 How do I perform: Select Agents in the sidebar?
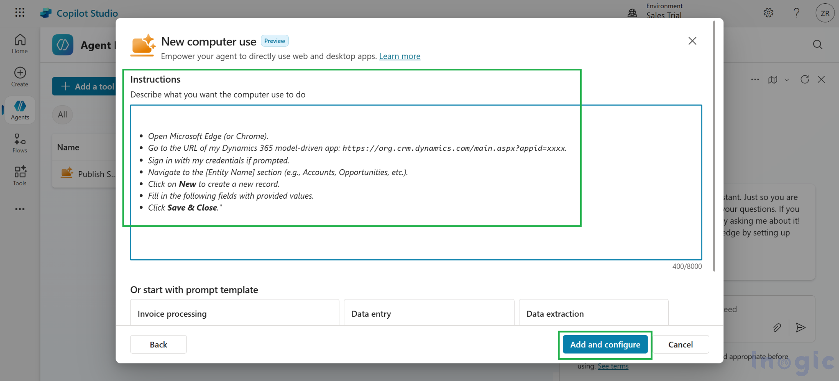pyautogui.click(x=20, y=110)
